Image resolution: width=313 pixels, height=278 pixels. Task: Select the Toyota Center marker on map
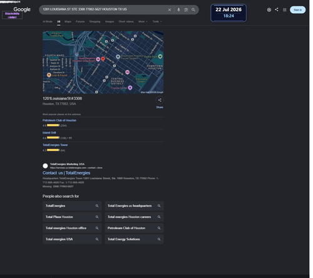[x=130, y=88]
